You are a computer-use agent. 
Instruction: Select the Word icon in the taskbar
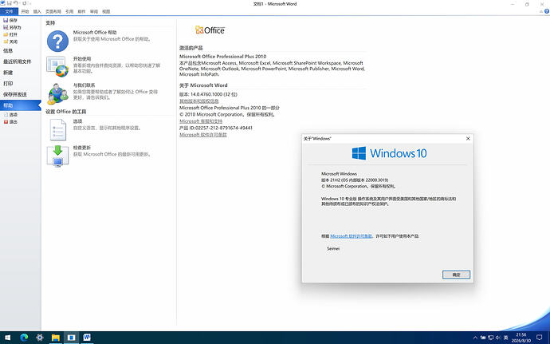(x=87, y=338)
